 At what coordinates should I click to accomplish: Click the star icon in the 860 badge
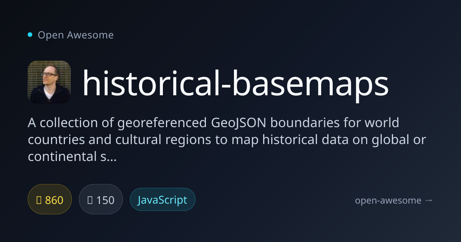click(x=39, y=200)
